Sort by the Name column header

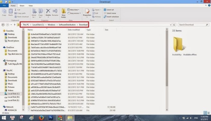click(47, 30)
